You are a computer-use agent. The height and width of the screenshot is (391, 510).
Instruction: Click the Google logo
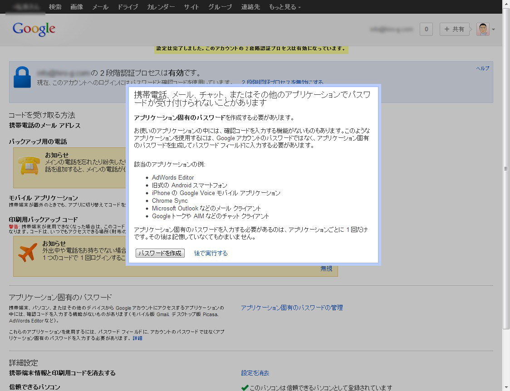[x=34, y=29]
